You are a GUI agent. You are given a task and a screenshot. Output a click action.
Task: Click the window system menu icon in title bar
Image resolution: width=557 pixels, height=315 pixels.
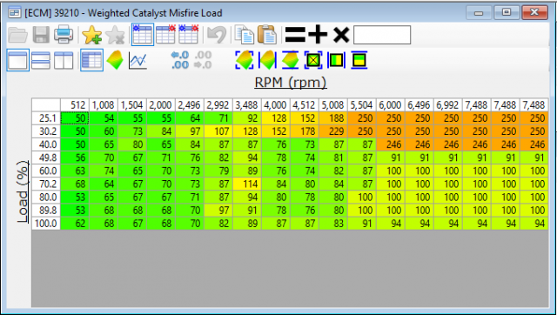point(14,13)
